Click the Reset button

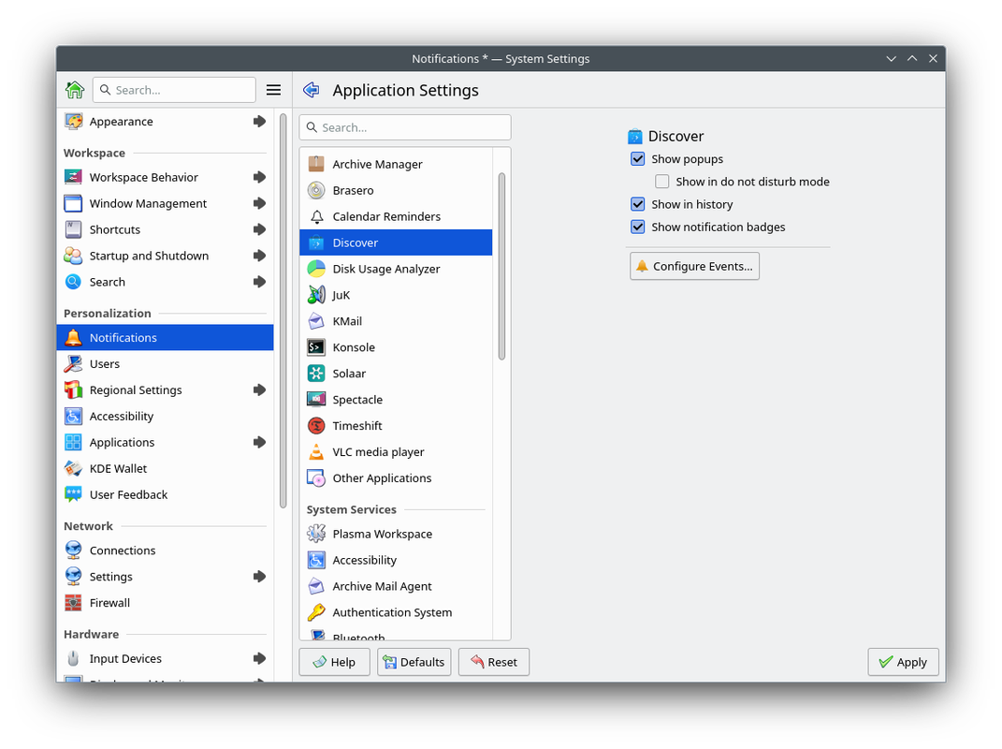(x=494, y=662)
